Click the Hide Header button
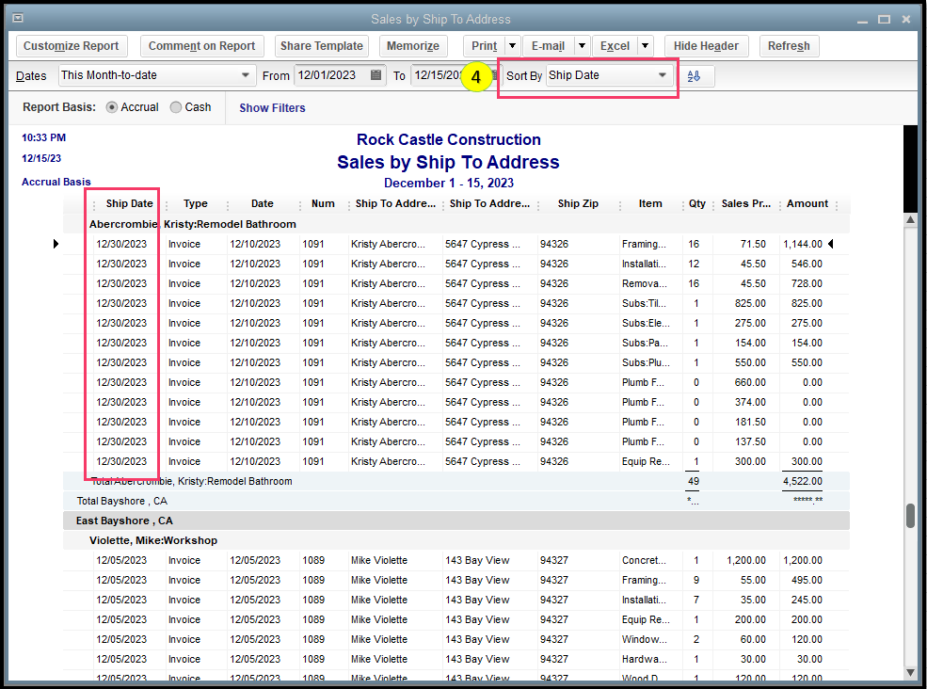This screenshot has width=927, height=689. 706,46
